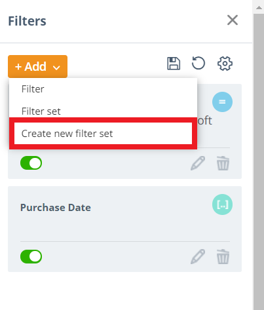This screenshot has height=310, width=264.
Task: Click the blue equals operator badge
Action: click(x=222, y=102)
